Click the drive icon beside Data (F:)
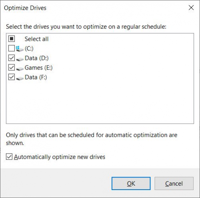The width and height of the screenshot is (200, 198). (20, 78)
